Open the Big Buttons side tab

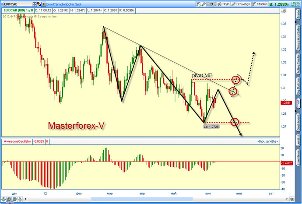pos(298,87)
